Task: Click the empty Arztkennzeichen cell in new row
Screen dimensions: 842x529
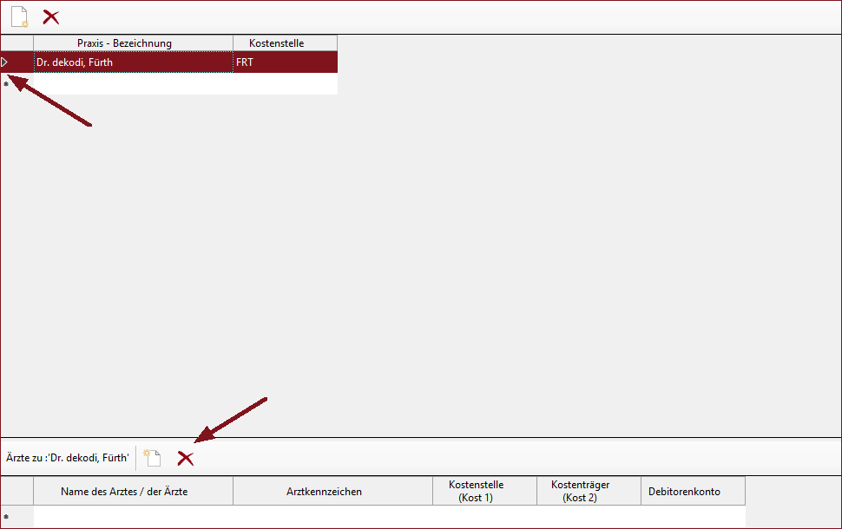Action: pos(333,516)
